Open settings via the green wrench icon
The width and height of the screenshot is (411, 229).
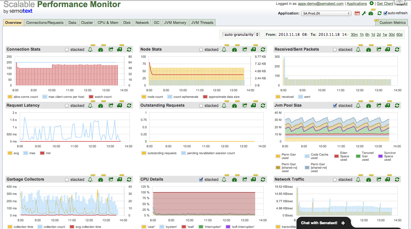pos(364,13)
